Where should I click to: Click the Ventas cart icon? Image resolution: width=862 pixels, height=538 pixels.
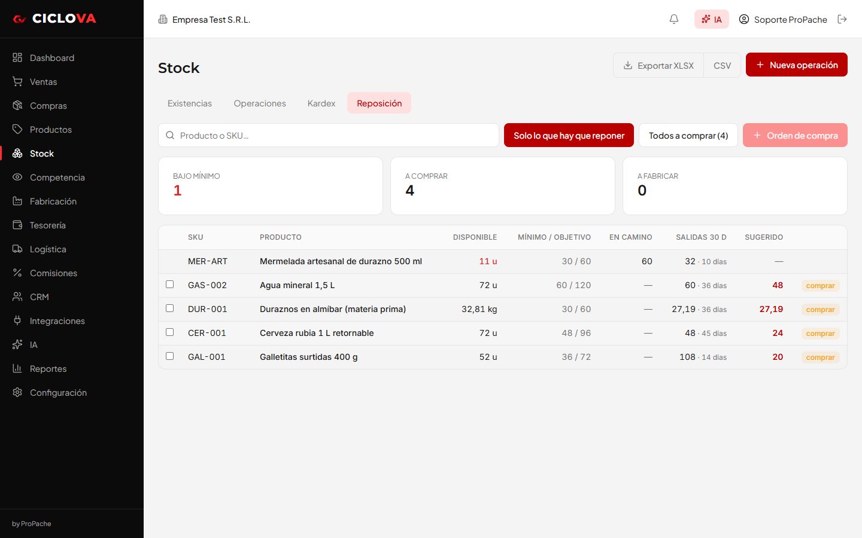tap(17, 81)
